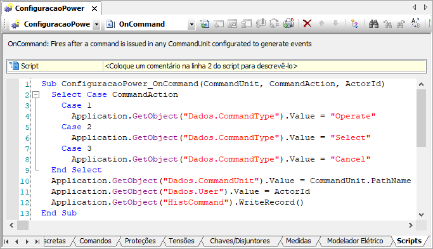Click 'WriteRecord()' on line 12
The width and height of the screenshot is (433, 249).
[271, 202]
